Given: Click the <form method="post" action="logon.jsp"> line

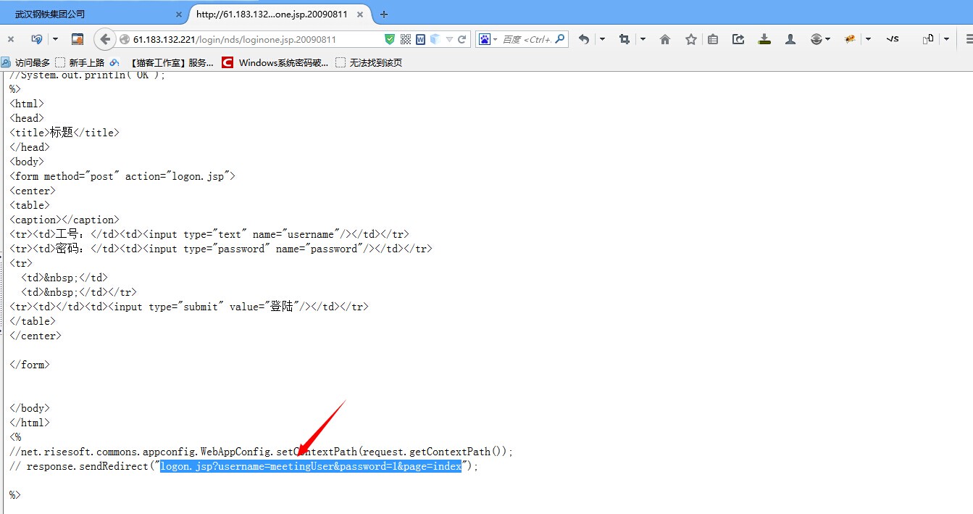Looking at the screenshot, I should (x=122, y=176).
